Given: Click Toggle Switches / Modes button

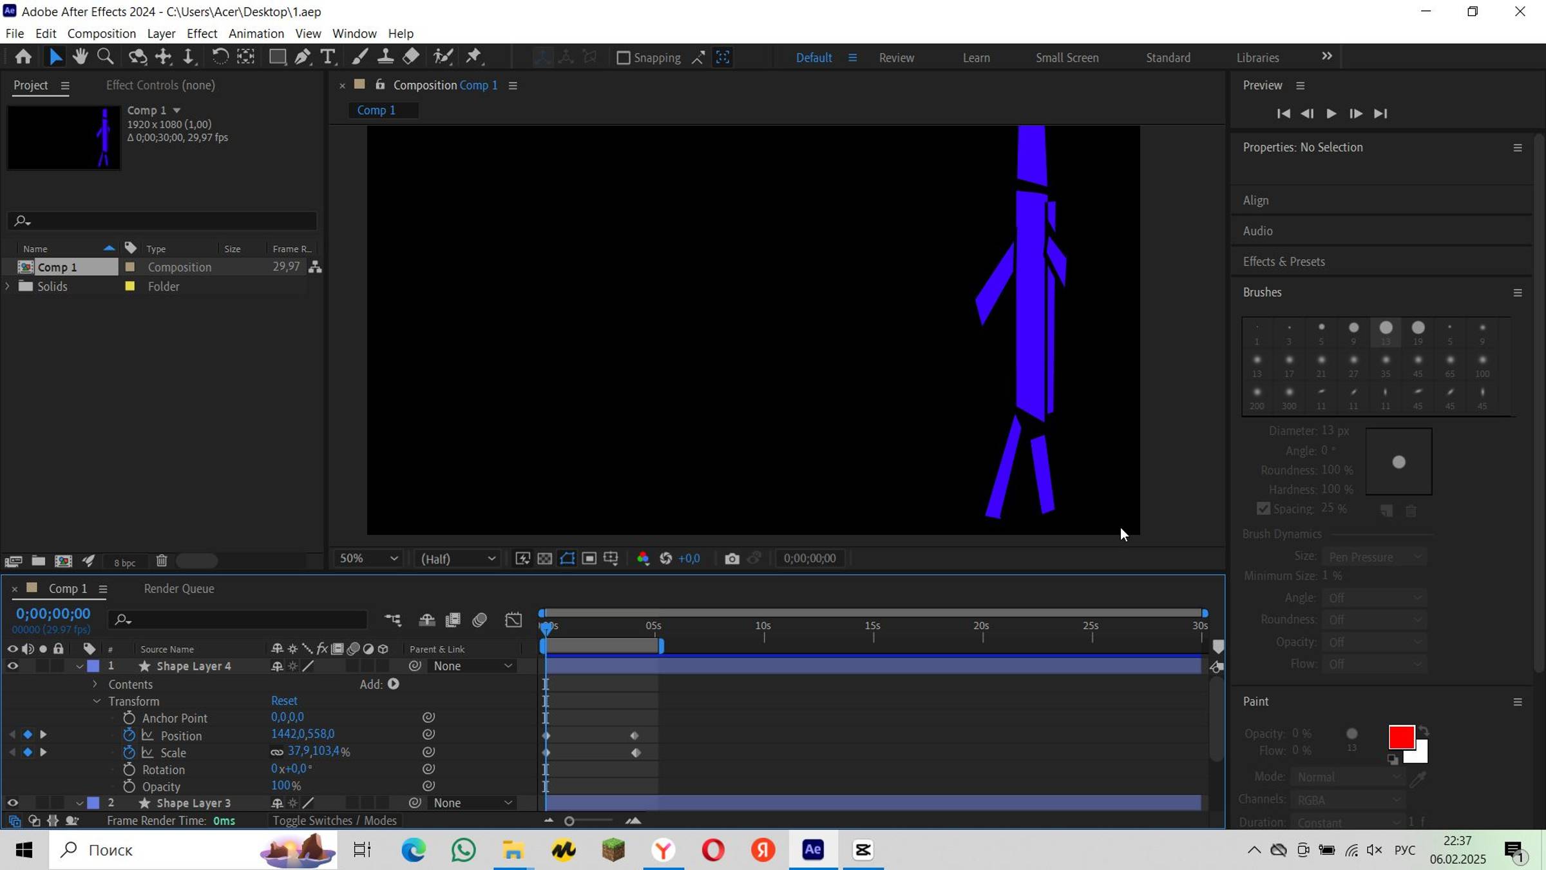Looking at the screenshot, I should [x=334, y=821].
